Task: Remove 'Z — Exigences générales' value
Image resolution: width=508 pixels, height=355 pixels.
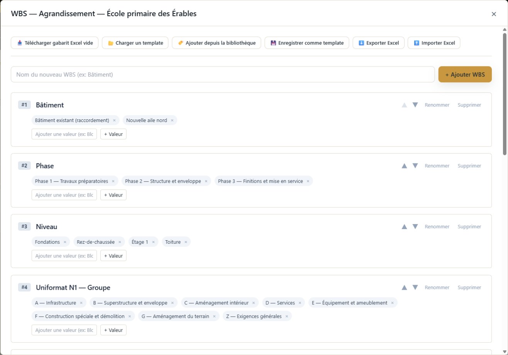Action: 287,316
